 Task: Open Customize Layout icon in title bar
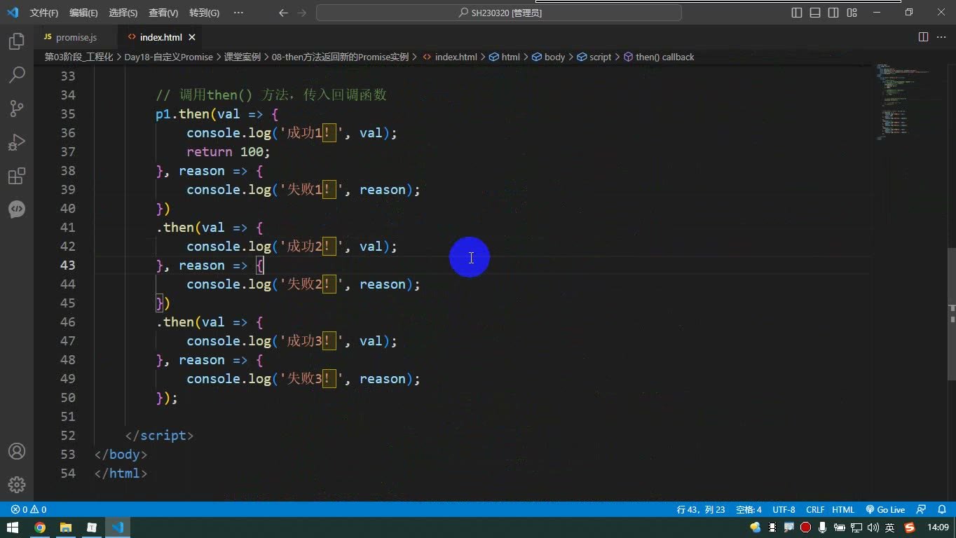852,13
